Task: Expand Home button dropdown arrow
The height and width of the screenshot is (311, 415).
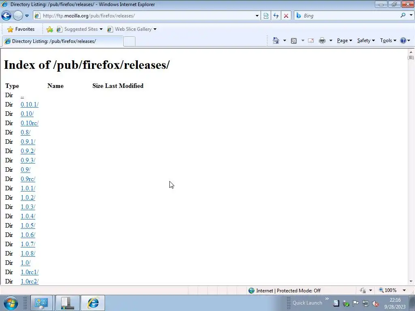Action: [285, 40]
